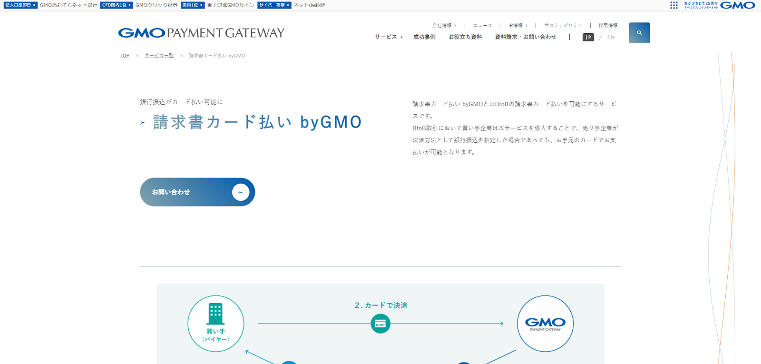Click the 銀行振込がカード払い可能に subtitle
Viewport: 761px width, 364px height.
181,102
